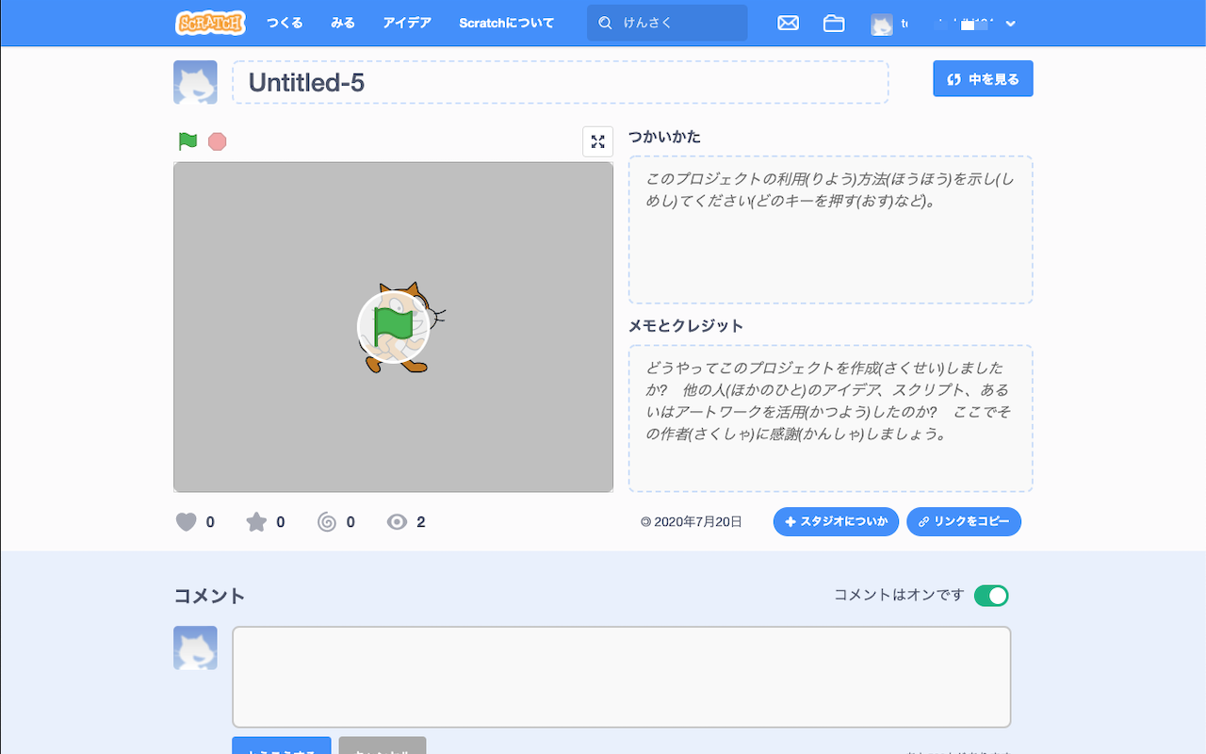Expand the account dropdown arrow
Image resolution: width=1206 pixels, height=754 pixels.
click(x=1011, y=24)
